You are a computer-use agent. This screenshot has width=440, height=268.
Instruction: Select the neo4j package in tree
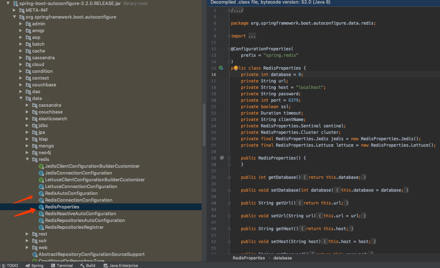(x=45, y=152)
